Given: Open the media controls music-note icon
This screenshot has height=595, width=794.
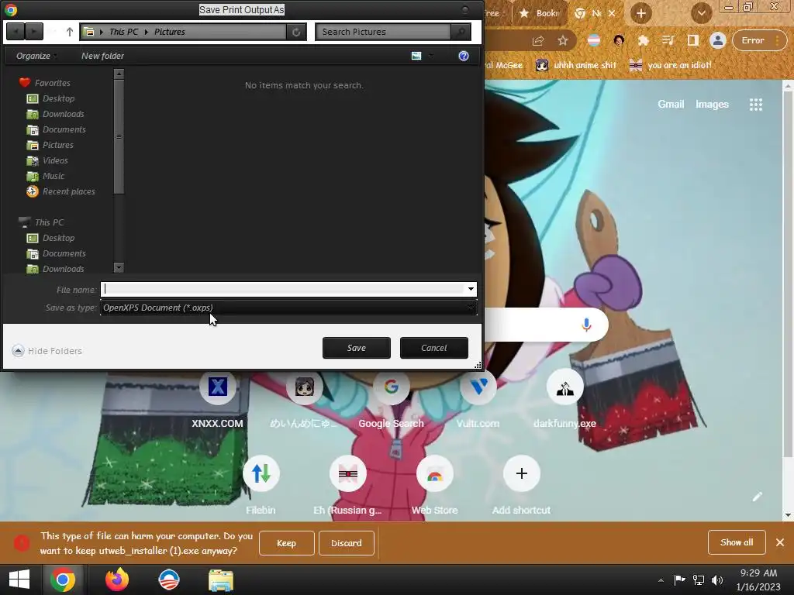Looking at the screenshot, I should [x=668, y=40].
